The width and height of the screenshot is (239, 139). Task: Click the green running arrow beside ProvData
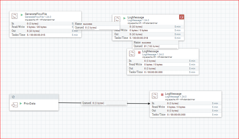pyautogui.click(x=21, y=104)
